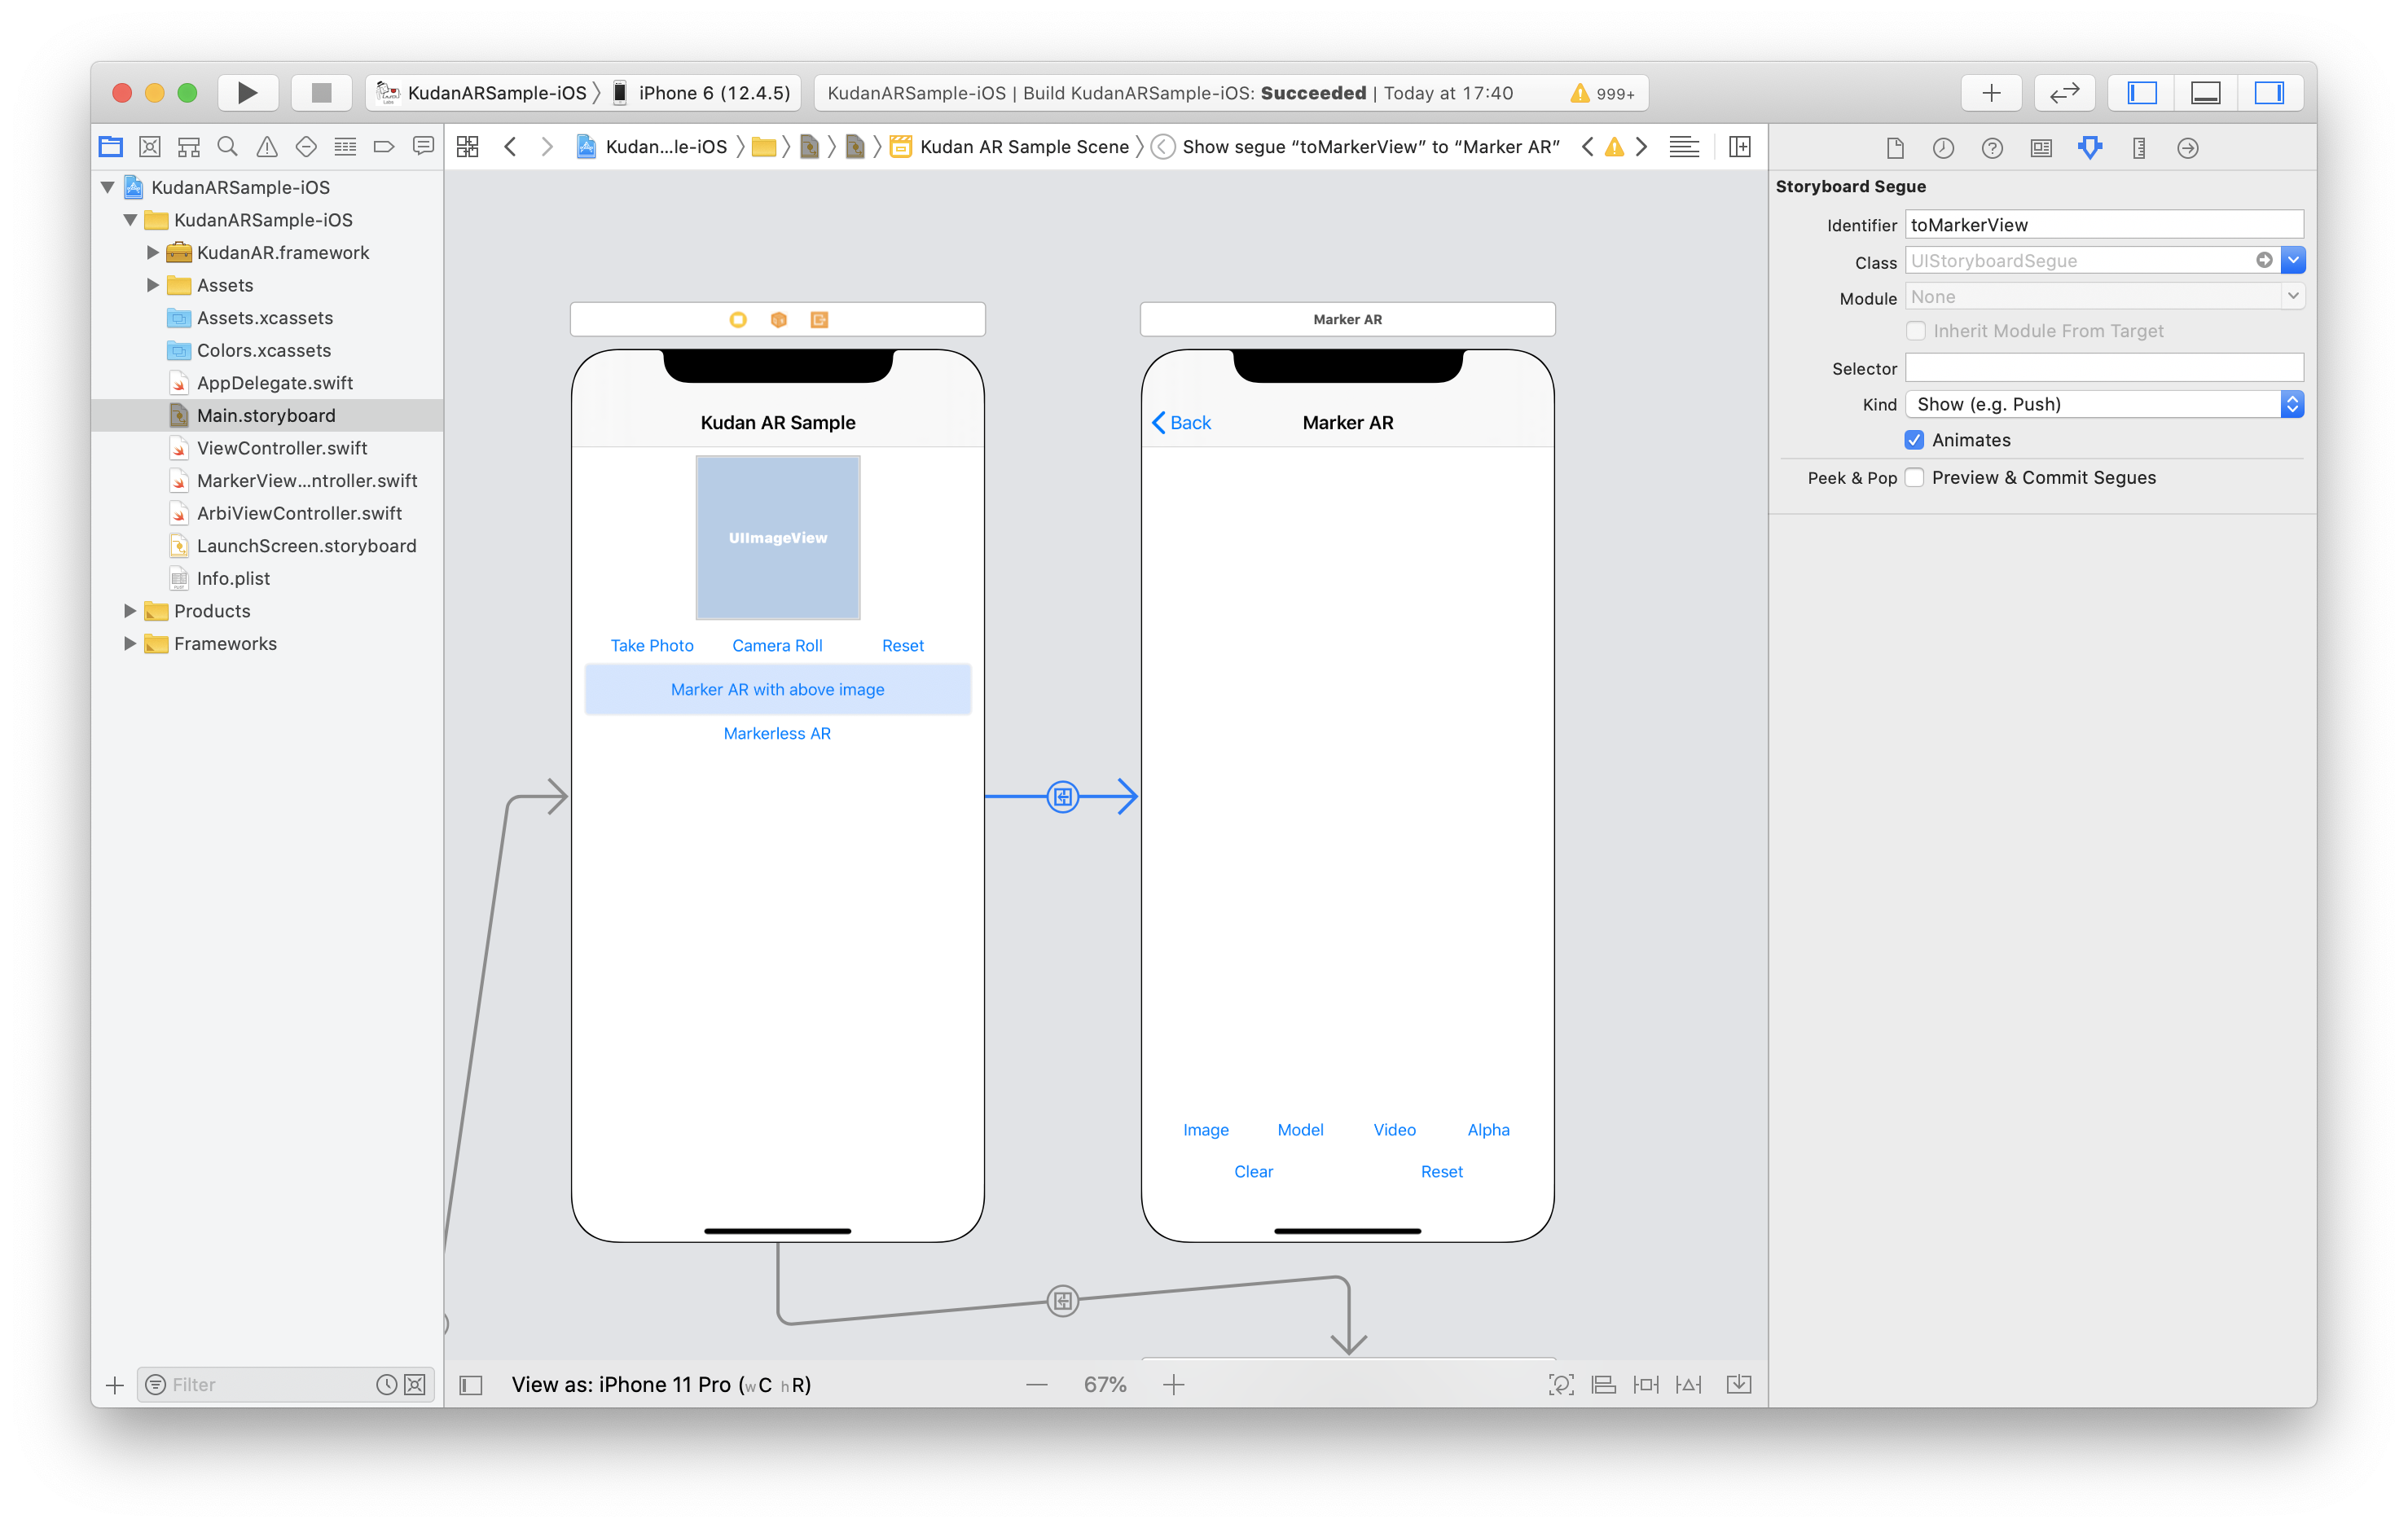Hide the Inspectors right panel

[2269, 93]
